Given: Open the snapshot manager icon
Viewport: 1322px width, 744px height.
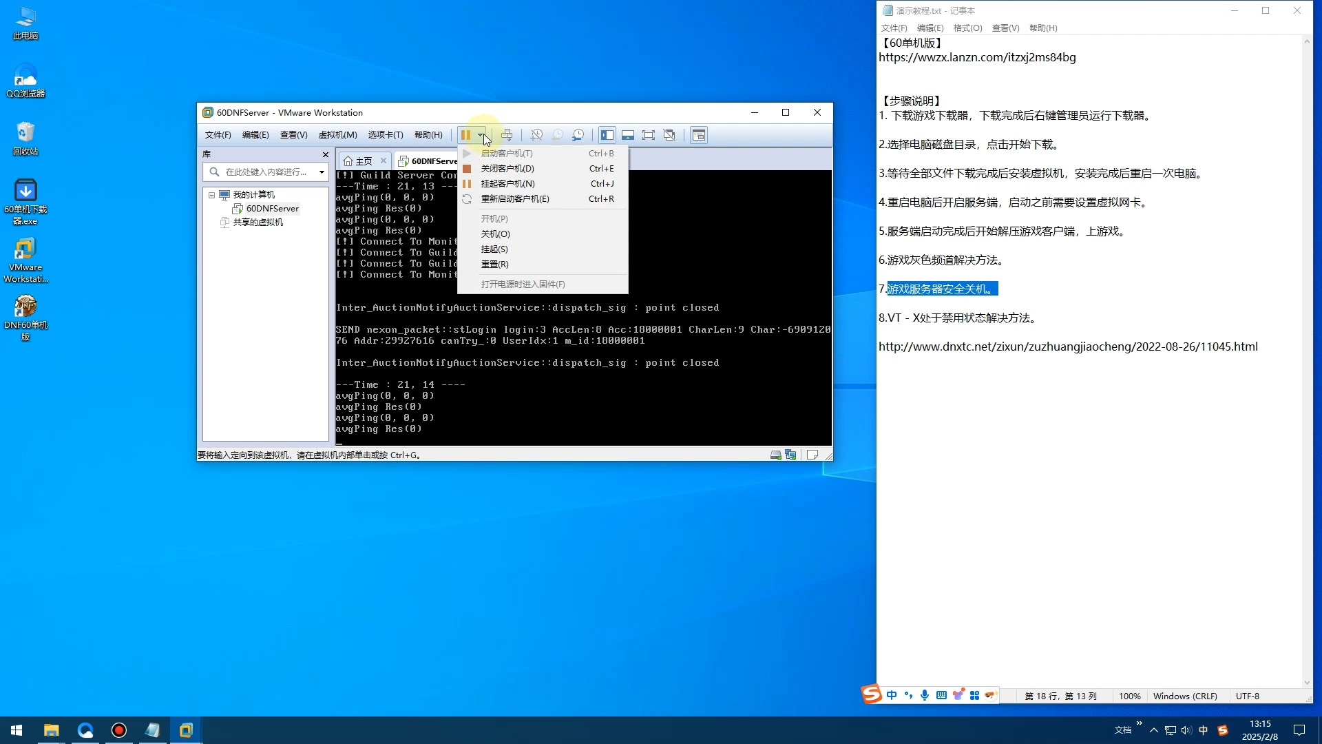Looking at the screenshot, I should click(x=578, y=135).
